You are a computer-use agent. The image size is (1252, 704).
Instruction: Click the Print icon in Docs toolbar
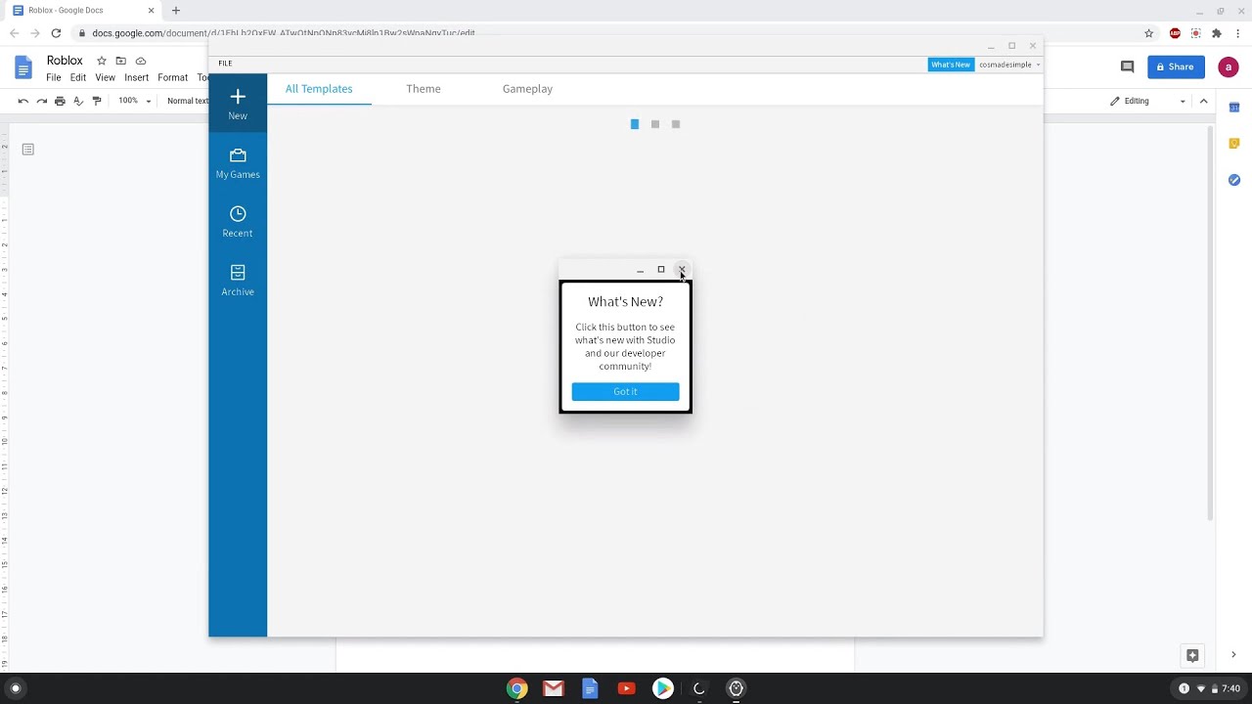[x=60, y=101]
